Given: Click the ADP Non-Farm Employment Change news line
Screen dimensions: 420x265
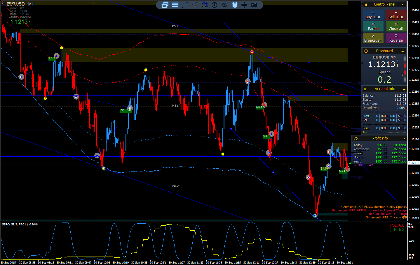Looking at the screenshot, I should coord(369,211).
